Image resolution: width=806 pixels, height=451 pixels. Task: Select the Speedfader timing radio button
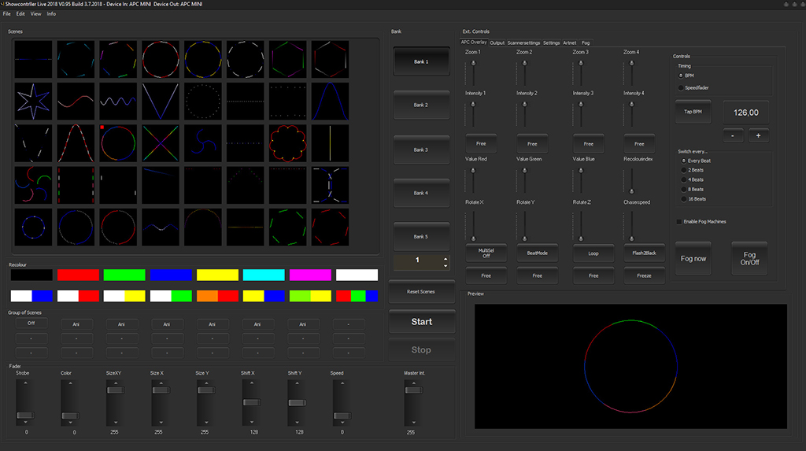pos(682,87)
